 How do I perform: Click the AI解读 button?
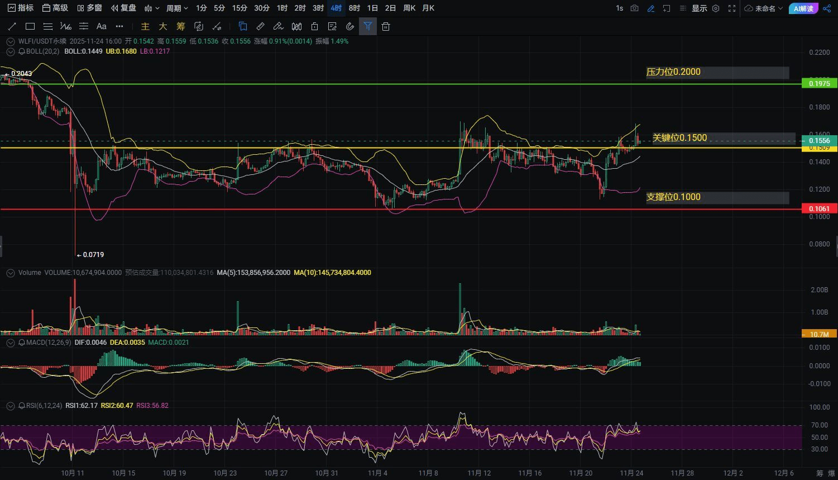[803, 8]
